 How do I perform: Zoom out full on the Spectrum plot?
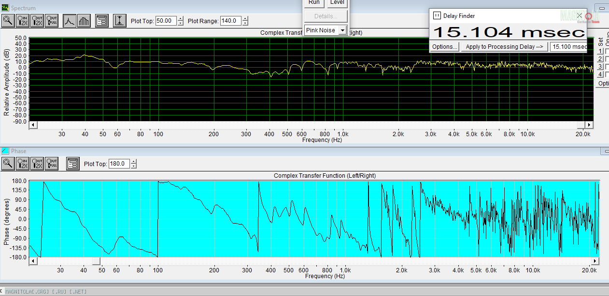(x=52, y=21)
